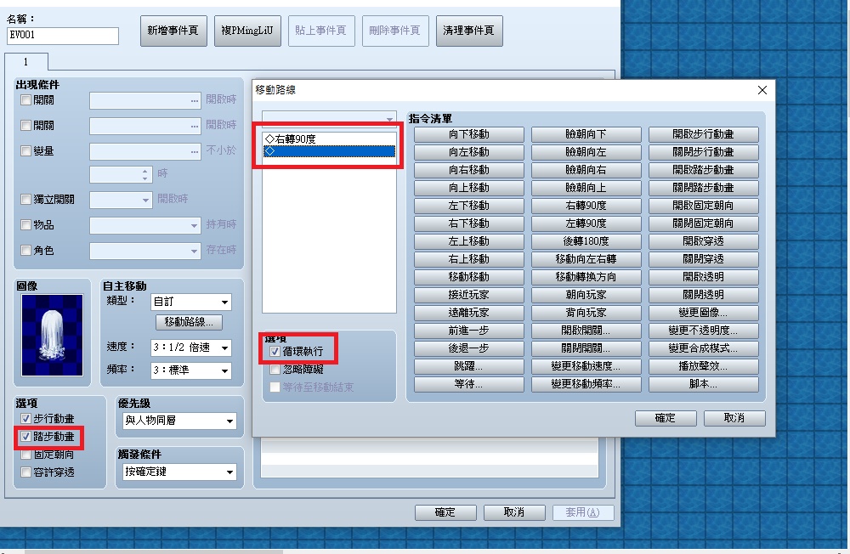The height and width of the screenshot is (554, 850).
Task: Click the 等待... command button
Action: pos(469,384)
